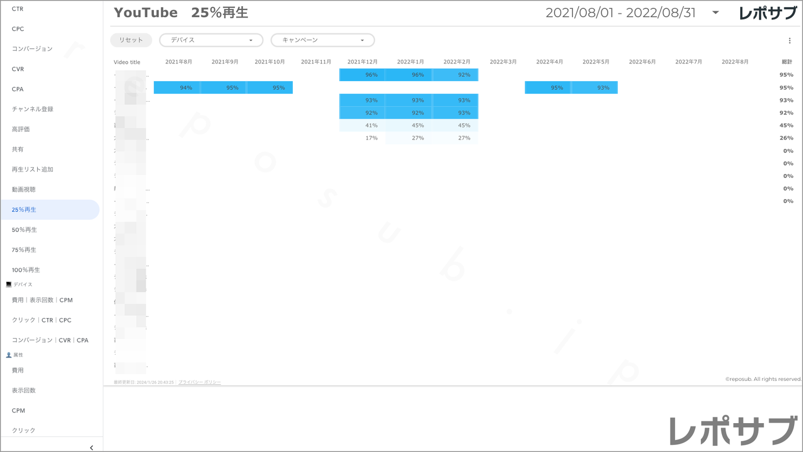Click the three-dot more options icon
The image size is (803, 452).
coord(789,41)
